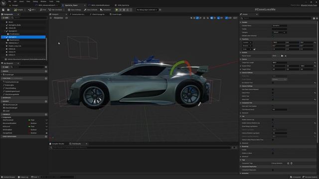Screen dimensions: 319x179
Task: Switch to the Construction Script tab
Action: click(x=77, y=14)
